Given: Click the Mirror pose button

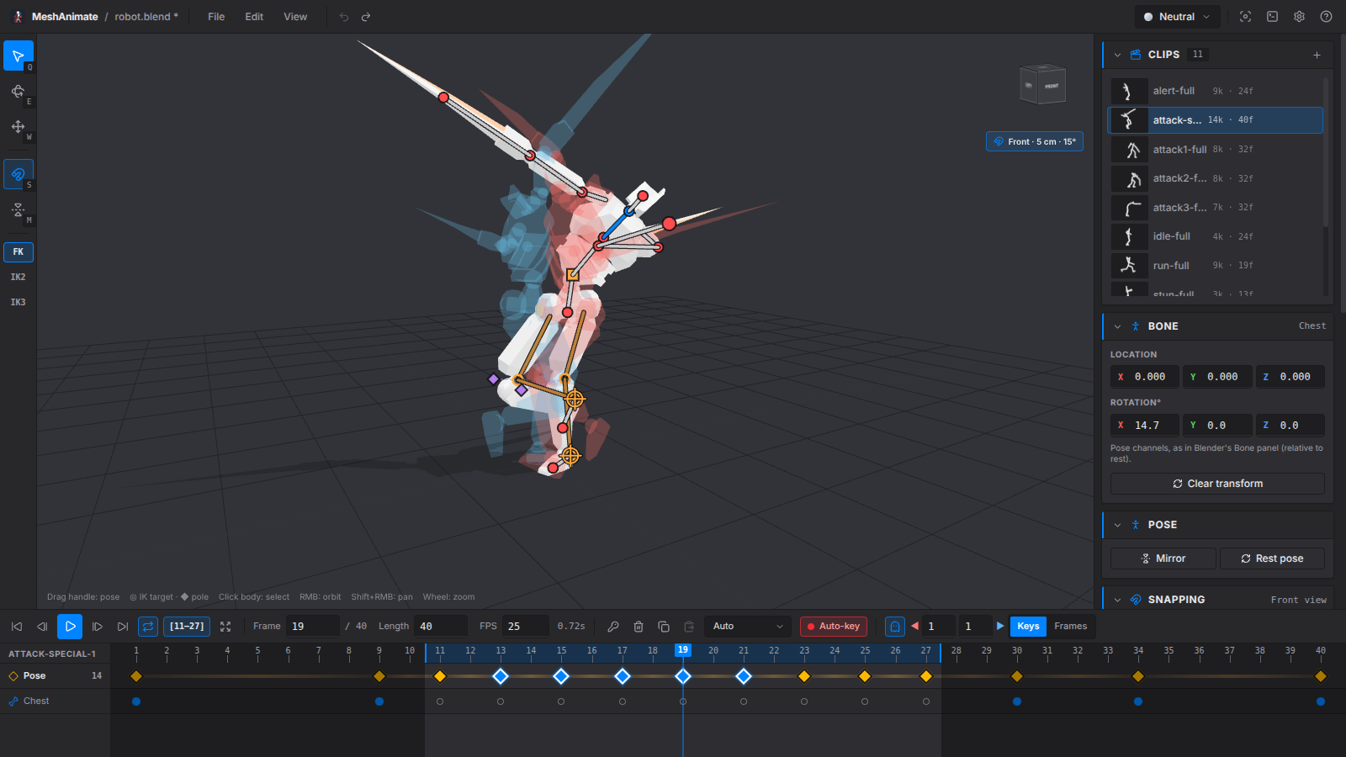Looking at the screenshot, I should 1163,558.
